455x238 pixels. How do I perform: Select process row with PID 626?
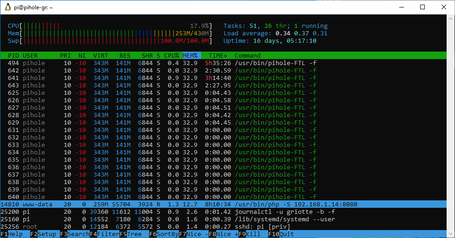pyautogui.click(x=224, y=100)
